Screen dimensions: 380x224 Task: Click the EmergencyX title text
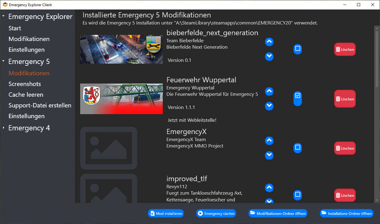pyautogui.click(x=187, y=132)
